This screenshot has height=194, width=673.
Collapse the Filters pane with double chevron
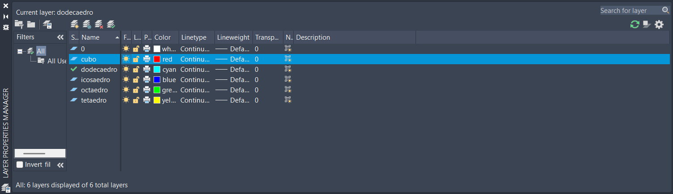pyautogui.click(x=60, y=37)
